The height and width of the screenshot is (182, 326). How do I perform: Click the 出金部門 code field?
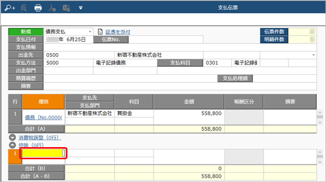tap(68, 71)
